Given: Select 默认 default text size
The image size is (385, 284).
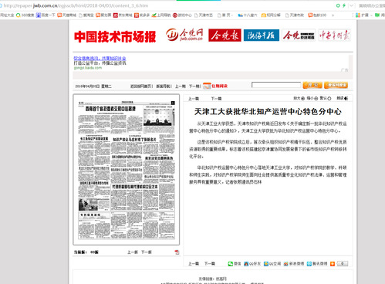Looking at the screenshot, I should [326, 98].
